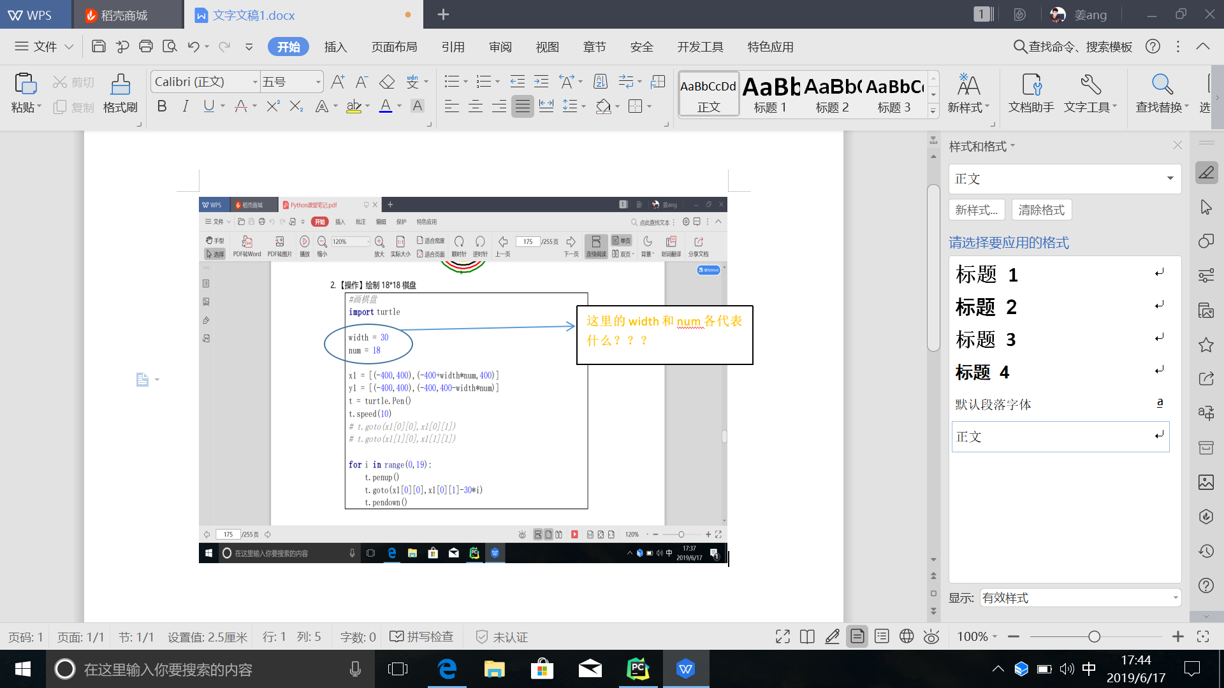Viewport: 1224px width, 688px height.
Task: Open the bullet list dropdown arrow
Action: coord(465,82)
